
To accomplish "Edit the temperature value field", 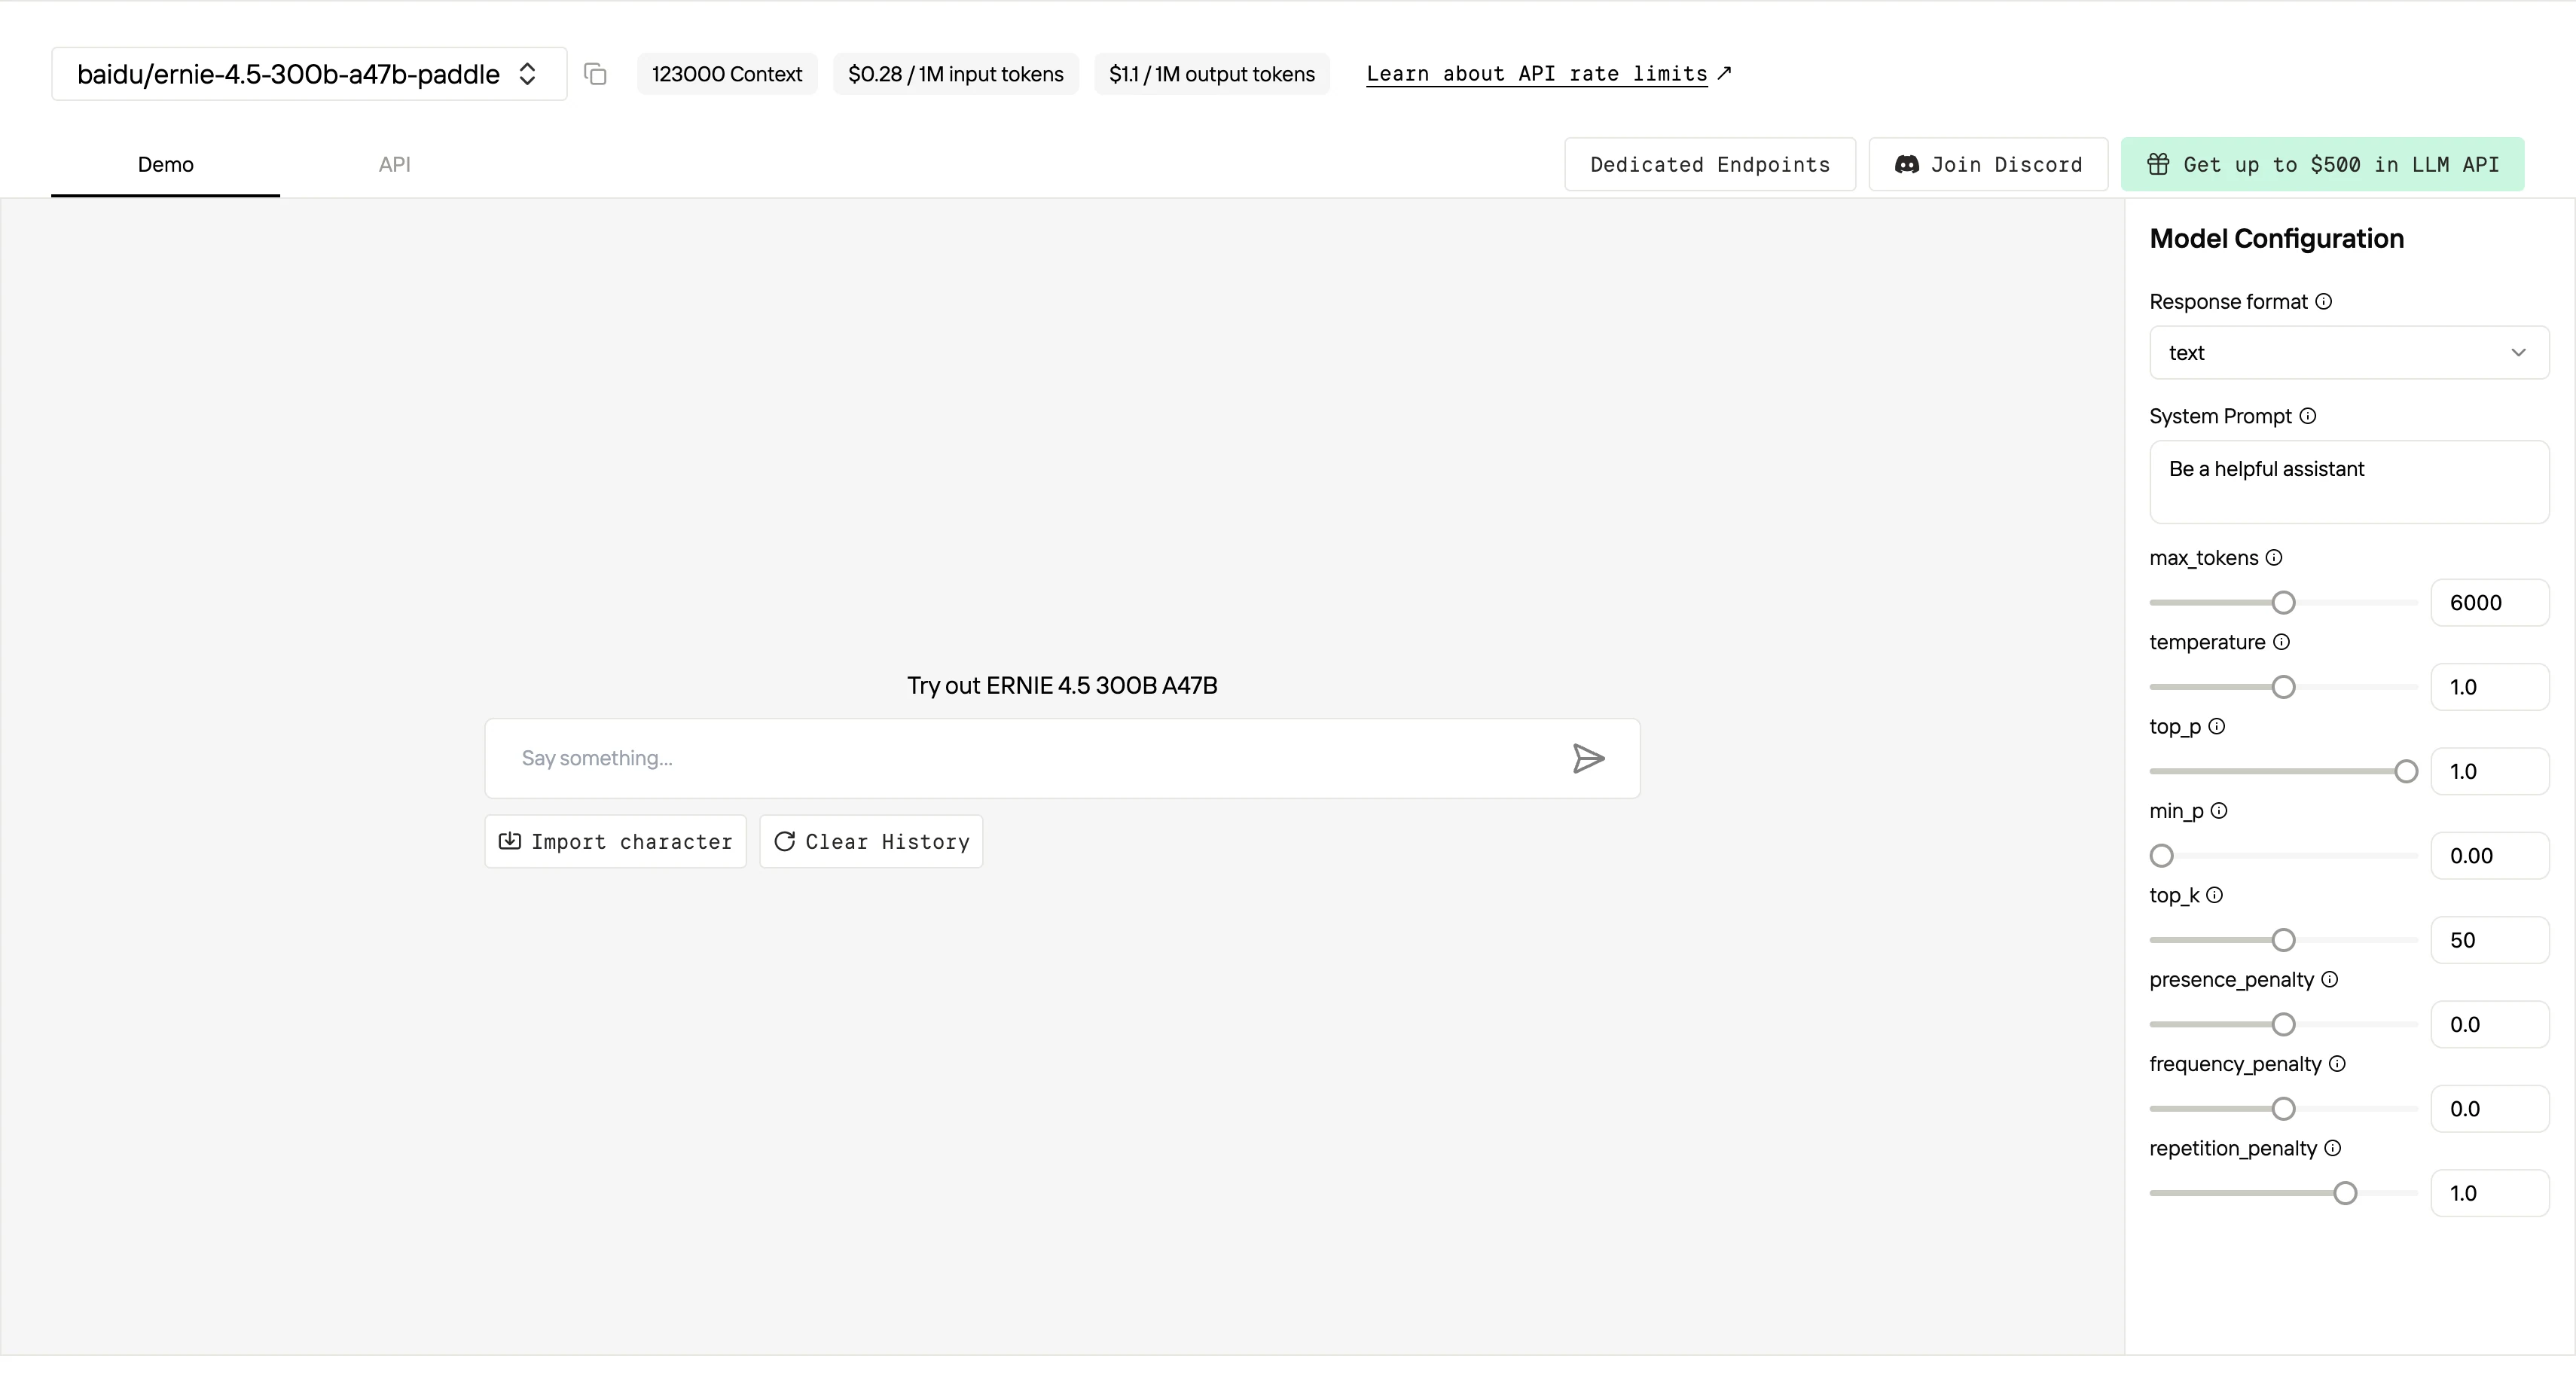I will (2490, 687).
